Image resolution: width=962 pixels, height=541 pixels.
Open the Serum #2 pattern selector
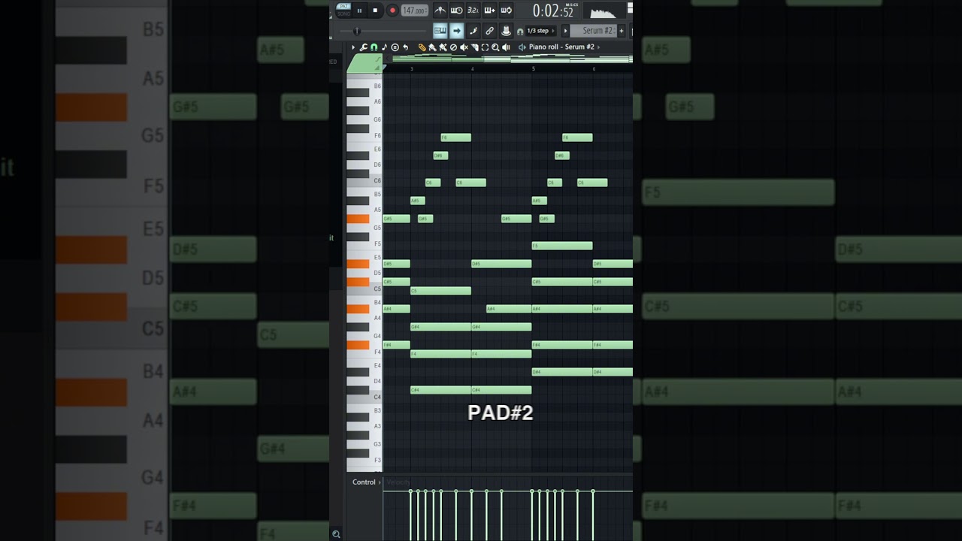tap(593, 31)
